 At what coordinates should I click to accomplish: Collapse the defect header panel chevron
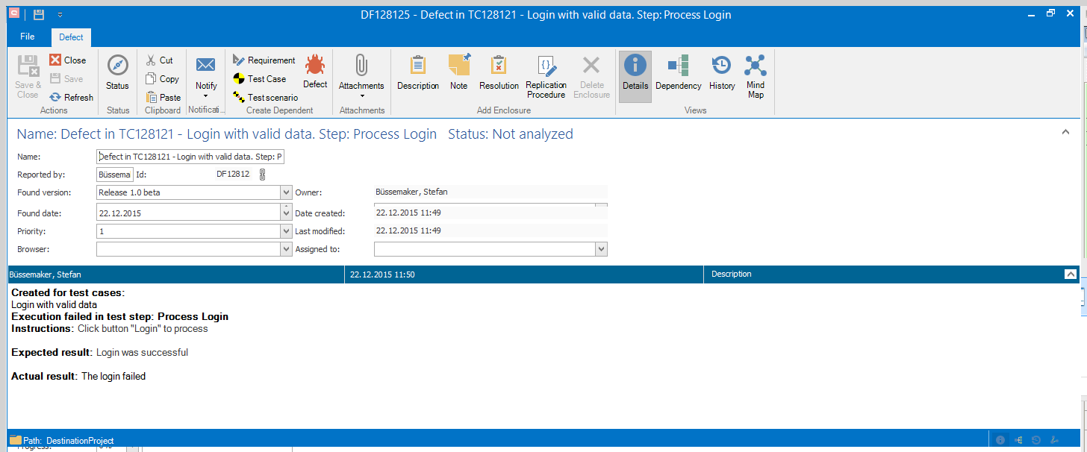1065,132
